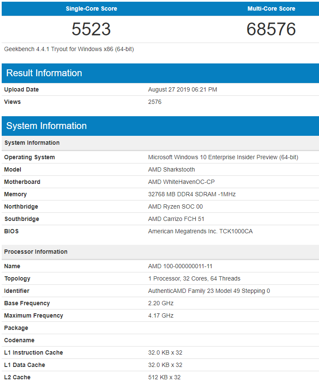Screen dimensions: 319x381
Task: Select American Megatrends Inc. TCK1000CA value
Action: [200, 231]
